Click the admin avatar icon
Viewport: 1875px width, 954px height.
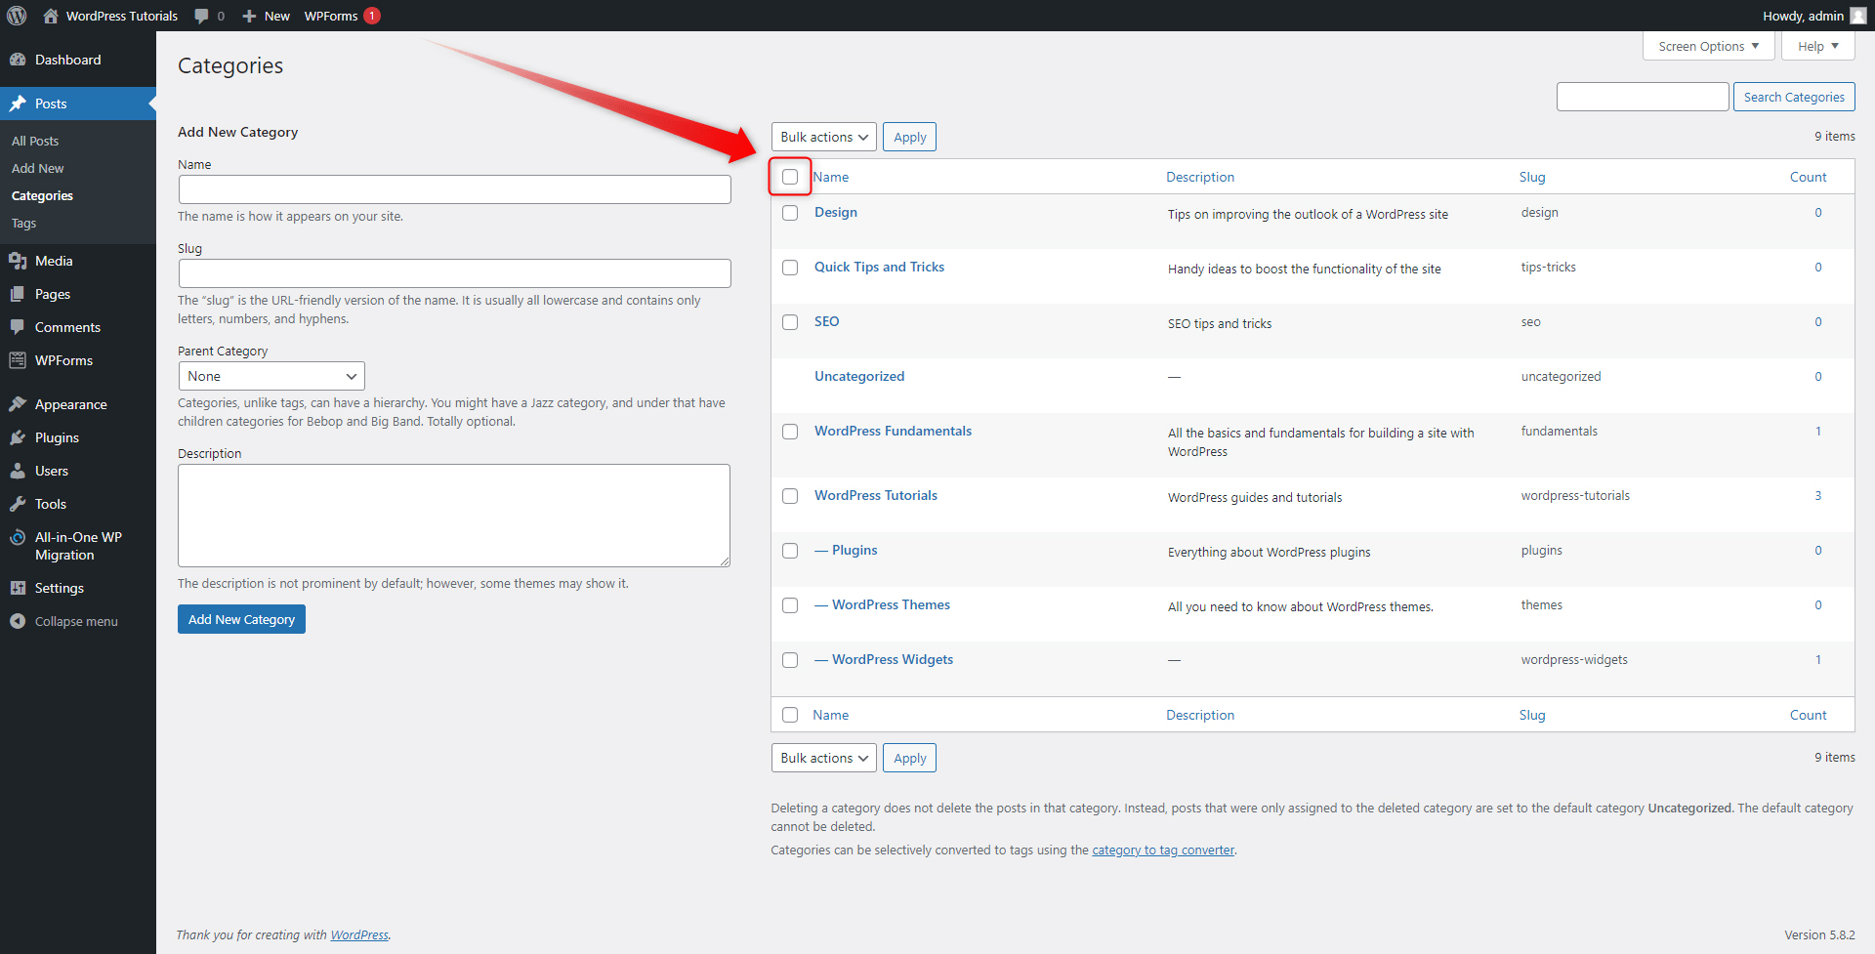[x=1857, y=16]
